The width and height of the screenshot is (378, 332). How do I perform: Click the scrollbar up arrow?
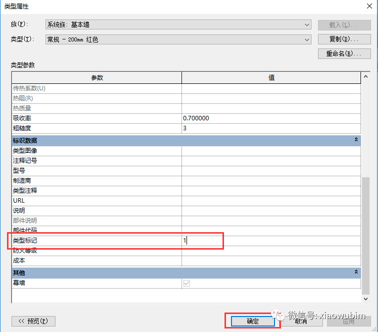pos(365,76)
